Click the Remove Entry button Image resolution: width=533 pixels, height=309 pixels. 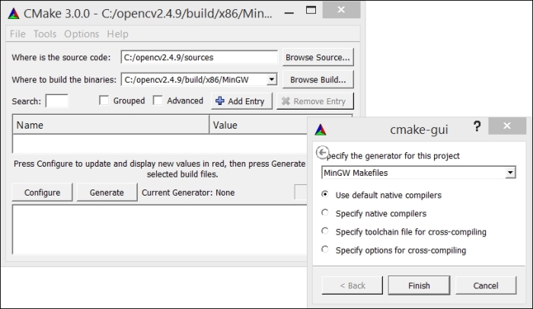(315, 101)
